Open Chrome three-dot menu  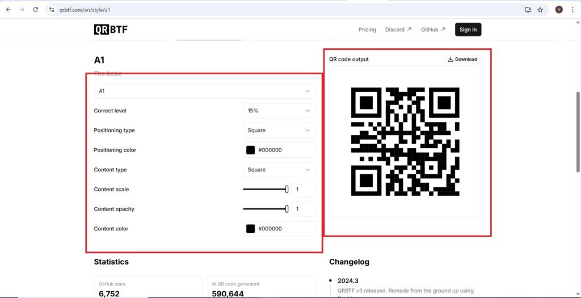tap(573, 10)
